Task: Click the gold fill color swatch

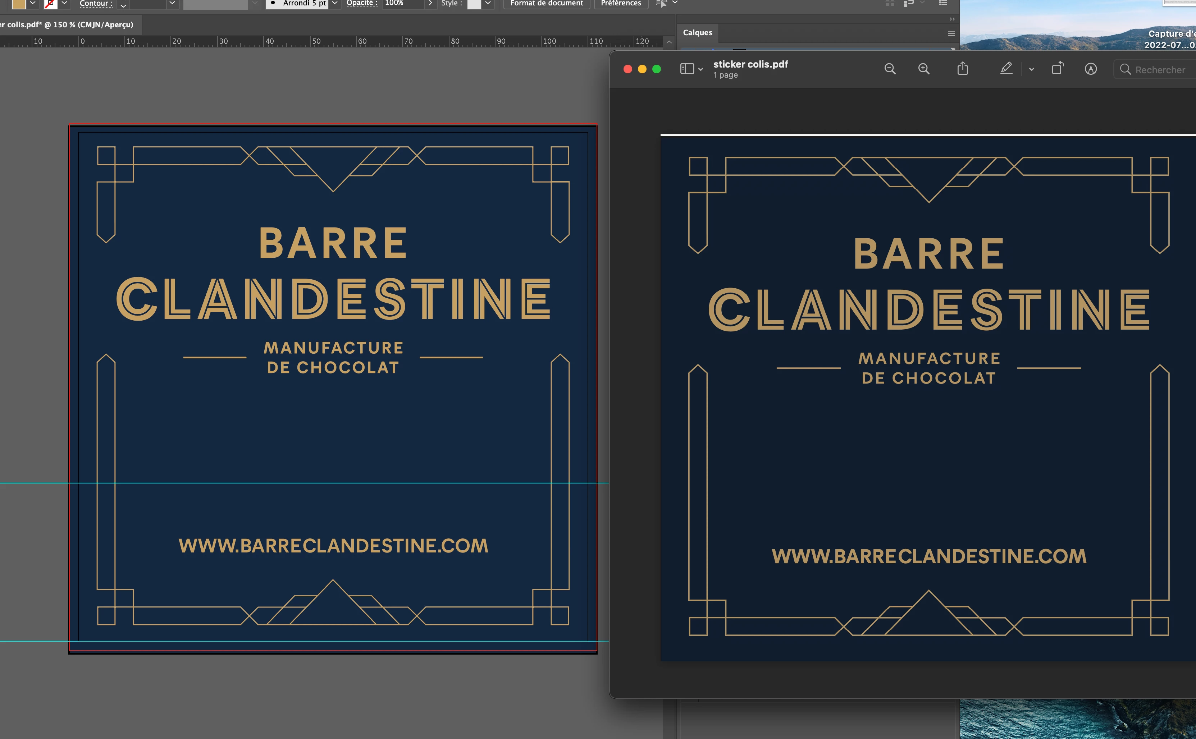Action: tap(19, 4)
